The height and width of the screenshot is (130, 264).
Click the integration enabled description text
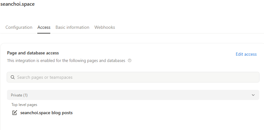pos(66,60)
